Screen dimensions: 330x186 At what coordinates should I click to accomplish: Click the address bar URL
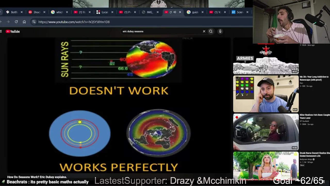point(74,22)
